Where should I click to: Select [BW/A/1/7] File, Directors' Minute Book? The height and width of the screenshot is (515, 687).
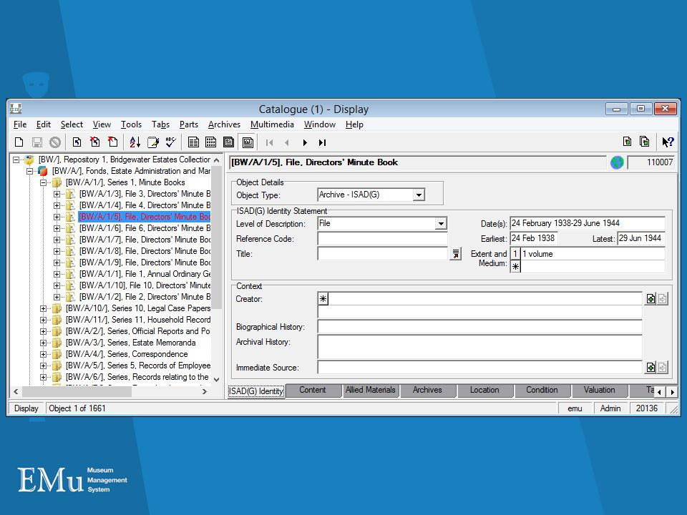[x=145, y=240]
